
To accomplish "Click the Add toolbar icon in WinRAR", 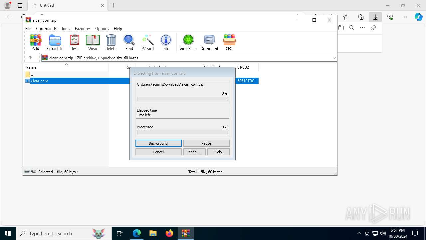I will tap(36, 42).
